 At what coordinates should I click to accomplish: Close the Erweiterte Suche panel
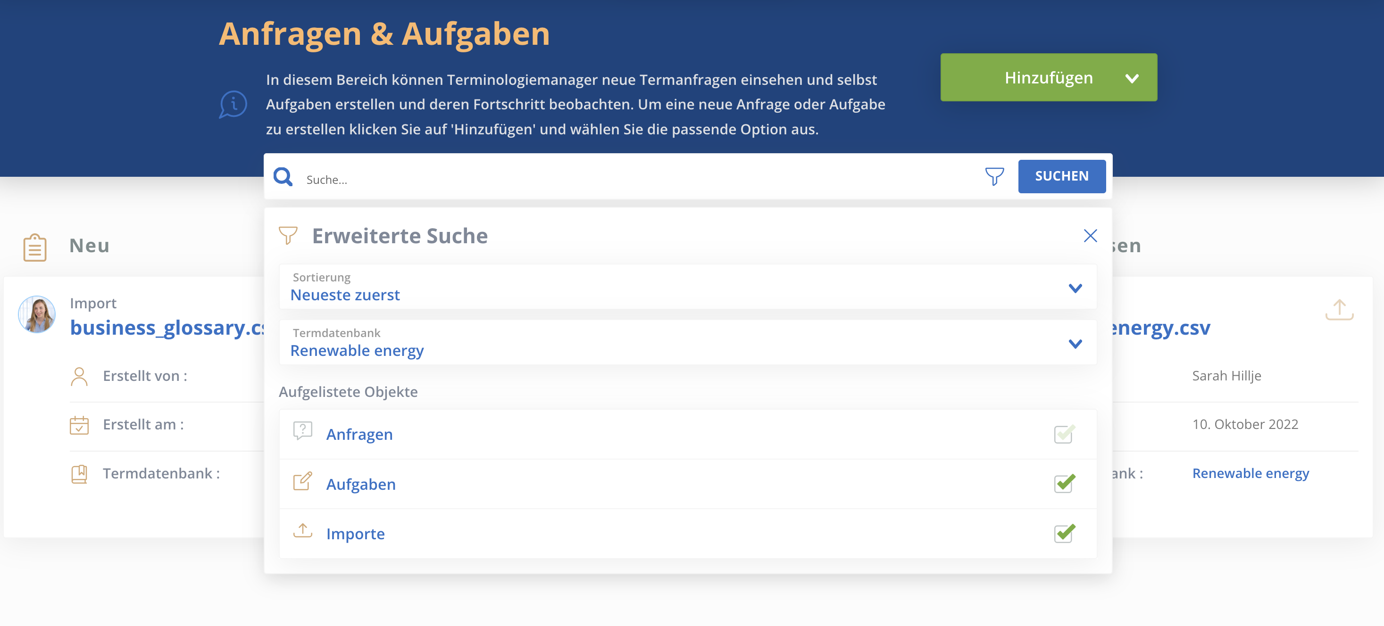1090,236
